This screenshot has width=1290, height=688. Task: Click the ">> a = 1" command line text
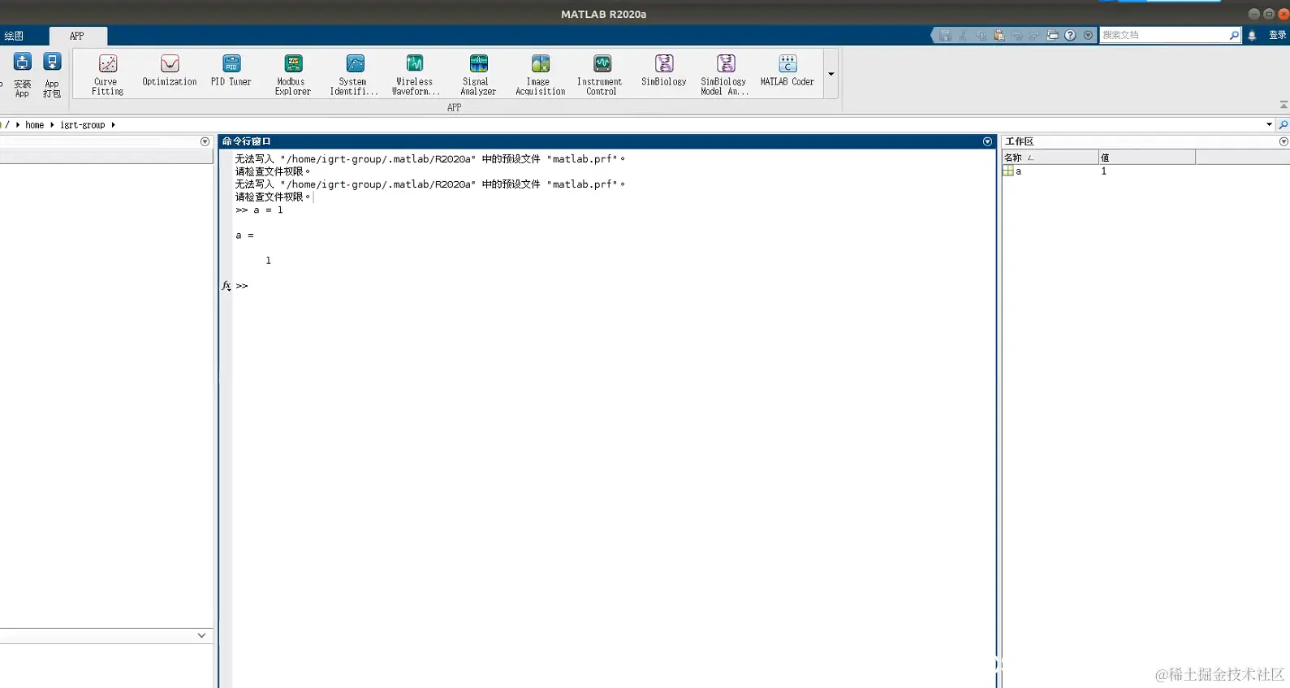point(259,210)
